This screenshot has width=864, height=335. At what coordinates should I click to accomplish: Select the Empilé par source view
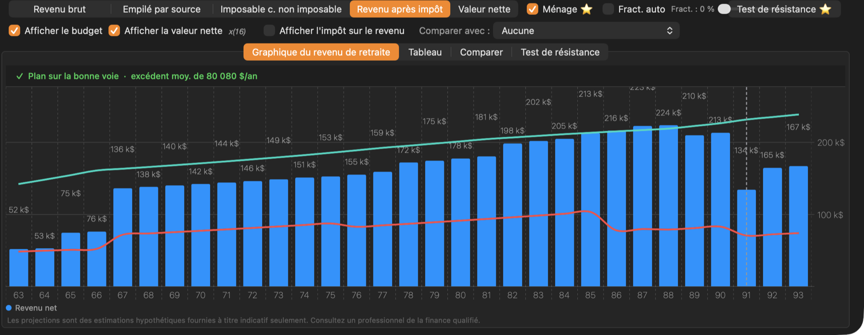click(162, 9)
